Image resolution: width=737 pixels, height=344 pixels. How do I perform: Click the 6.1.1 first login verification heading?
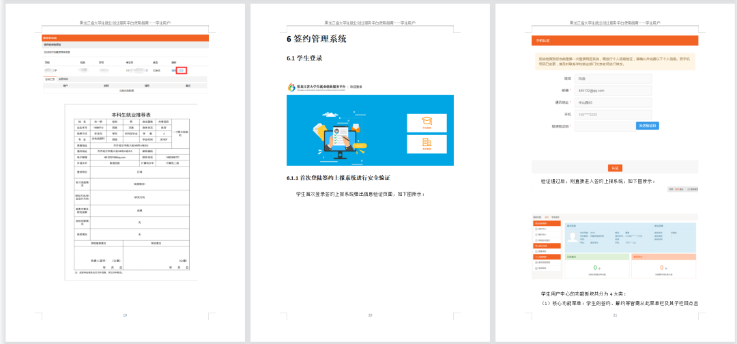click(338, 178)
